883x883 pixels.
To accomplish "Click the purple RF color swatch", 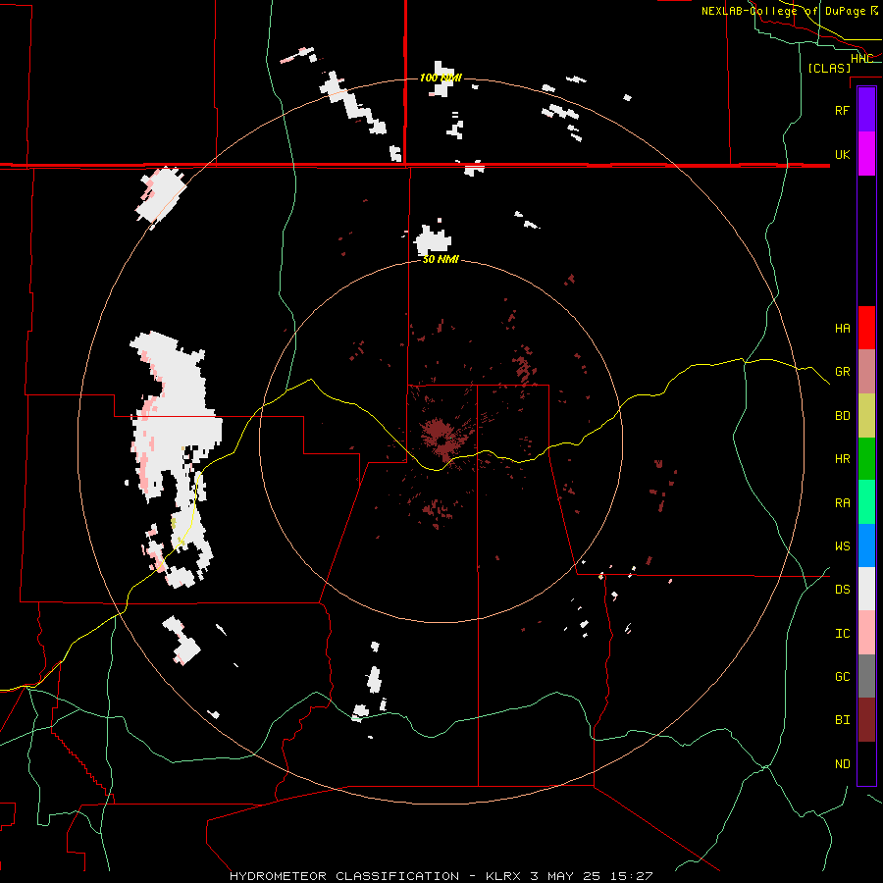I will (866, 110).
